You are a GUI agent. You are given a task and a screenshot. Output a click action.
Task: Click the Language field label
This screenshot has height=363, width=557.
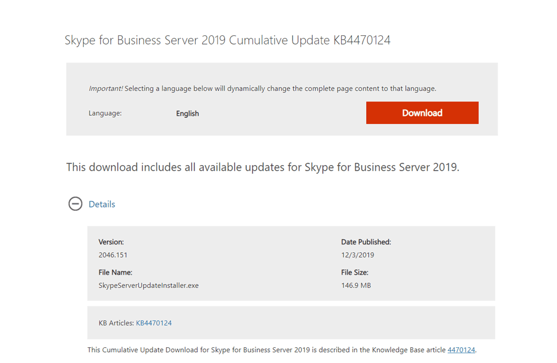click(105, 114)
